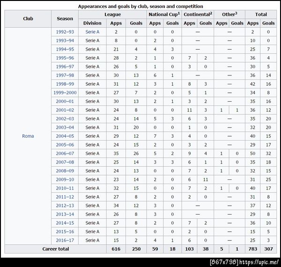Screen dimensions: 281x267
Task: Open the 2007–08 season link
Action: [x=65, y=162]
